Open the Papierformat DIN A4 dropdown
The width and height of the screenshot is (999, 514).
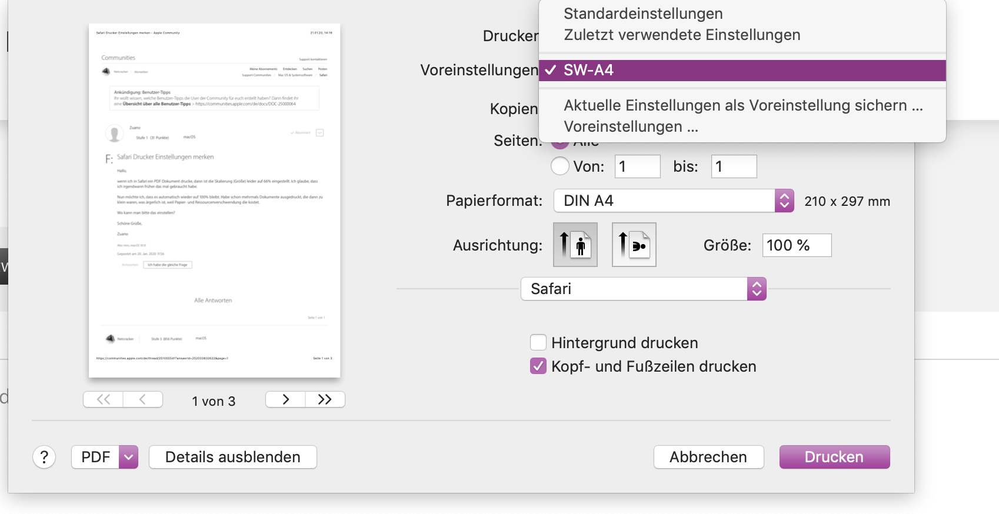[674, 201]
